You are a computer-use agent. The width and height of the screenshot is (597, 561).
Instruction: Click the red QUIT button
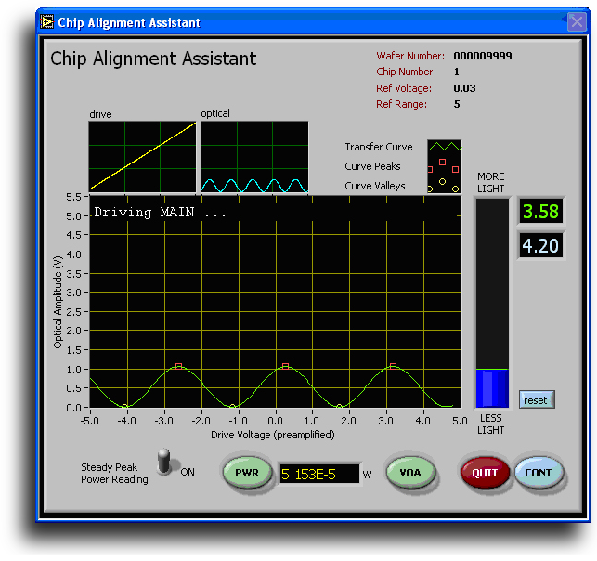pyautogui.click(x=486, y=473)
